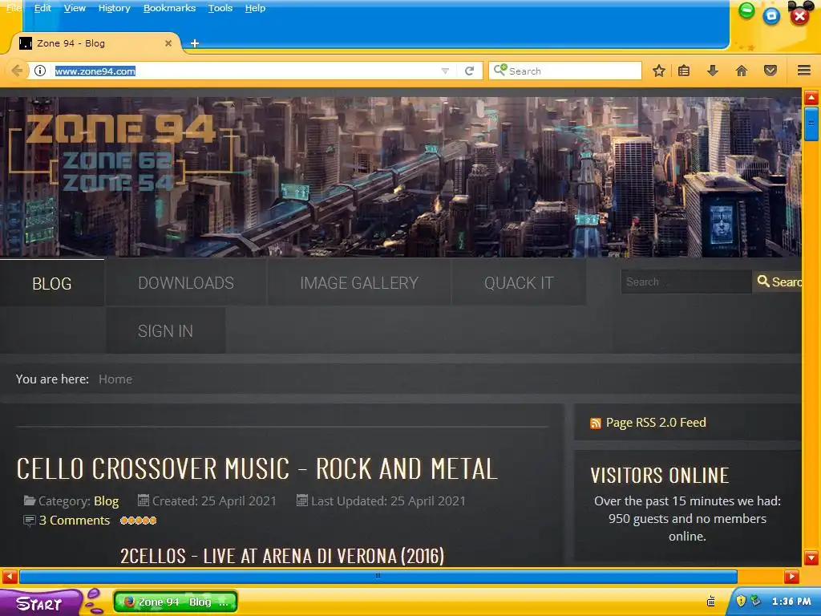Click the search engine magnifier icon
Image resolution: width=821 pixels, height=616 pixels.
click(500, 70)
